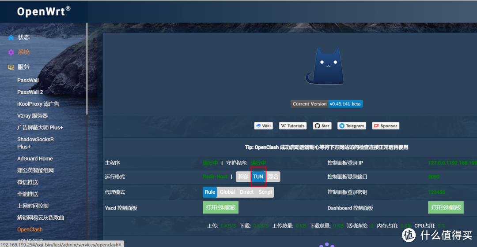Screen dimensions: 477x247
Task: Open AdGuard Home page
Action: (35, 159)
